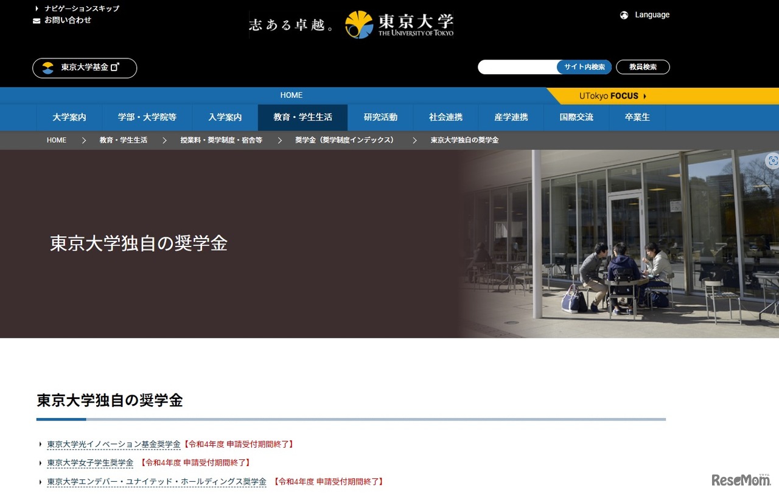This screenshot has height=494, width=779.
Task: Click the 東京大学独自の奨学金 section heading
Action: [x=110, y=400]
